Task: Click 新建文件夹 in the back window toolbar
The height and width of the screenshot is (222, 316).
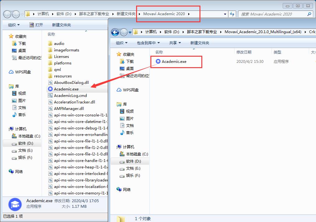Action: tap(62, 25)
